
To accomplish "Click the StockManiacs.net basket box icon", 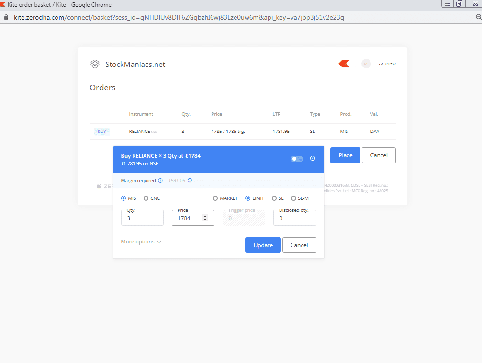I will [x=95, y=64].
